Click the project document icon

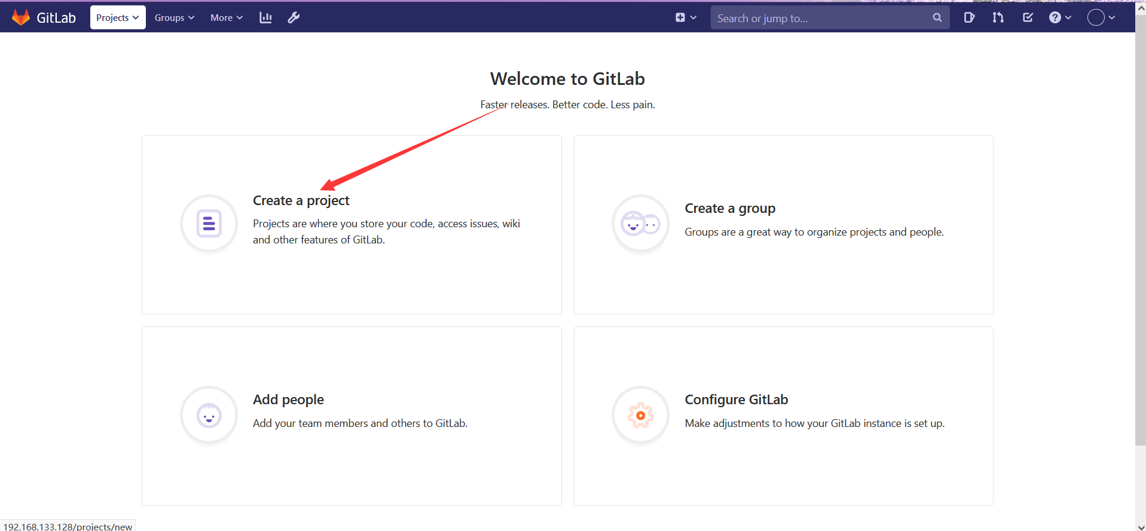[x=209, y=224]
